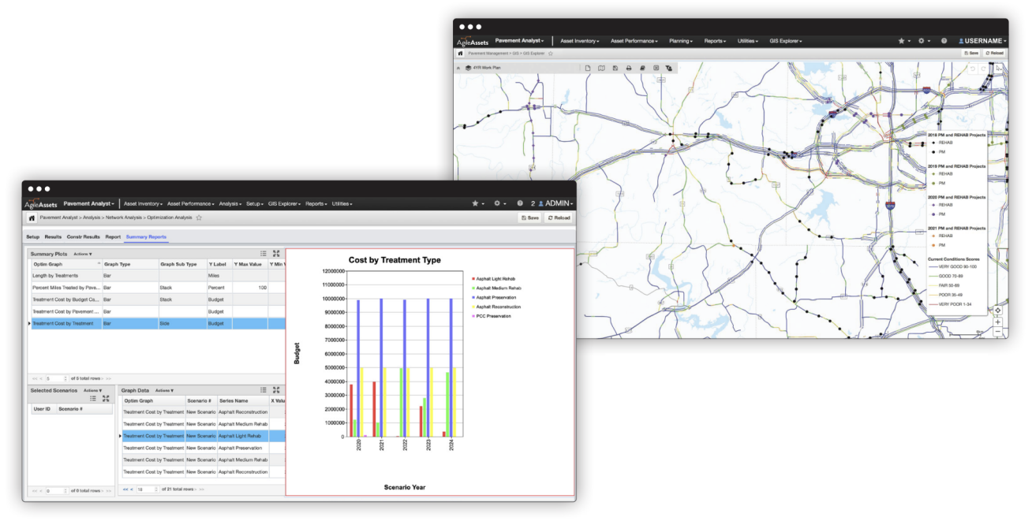Maximize the Summary Plots panel

(276, 254)
